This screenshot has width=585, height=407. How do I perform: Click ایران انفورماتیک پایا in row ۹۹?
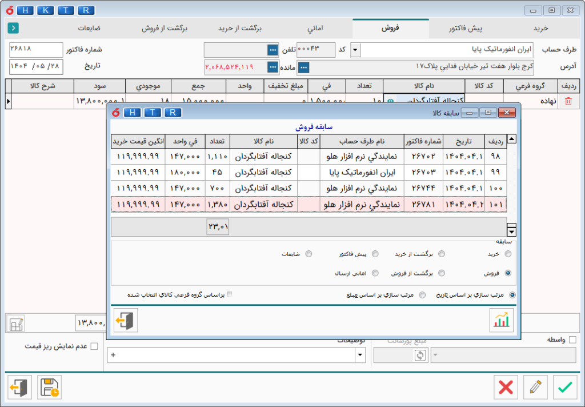(362, 172)
